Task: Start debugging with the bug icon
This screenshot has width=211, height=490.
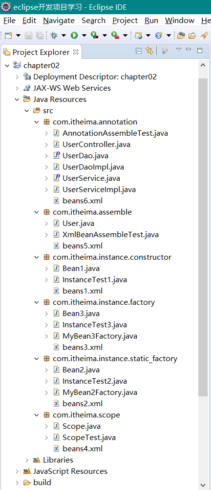Action: tap(54, 35)
